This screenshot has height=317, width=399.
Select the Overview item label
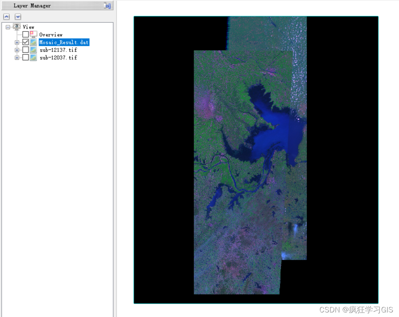coord(51,34)
